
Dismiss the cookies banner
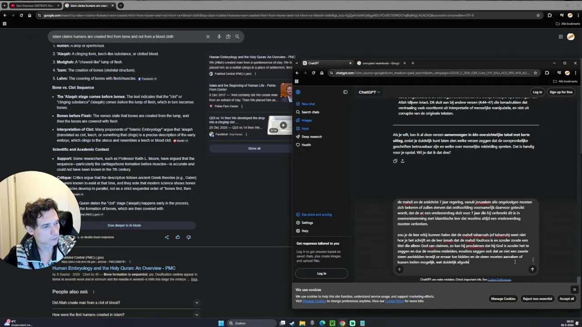[574, 289]
